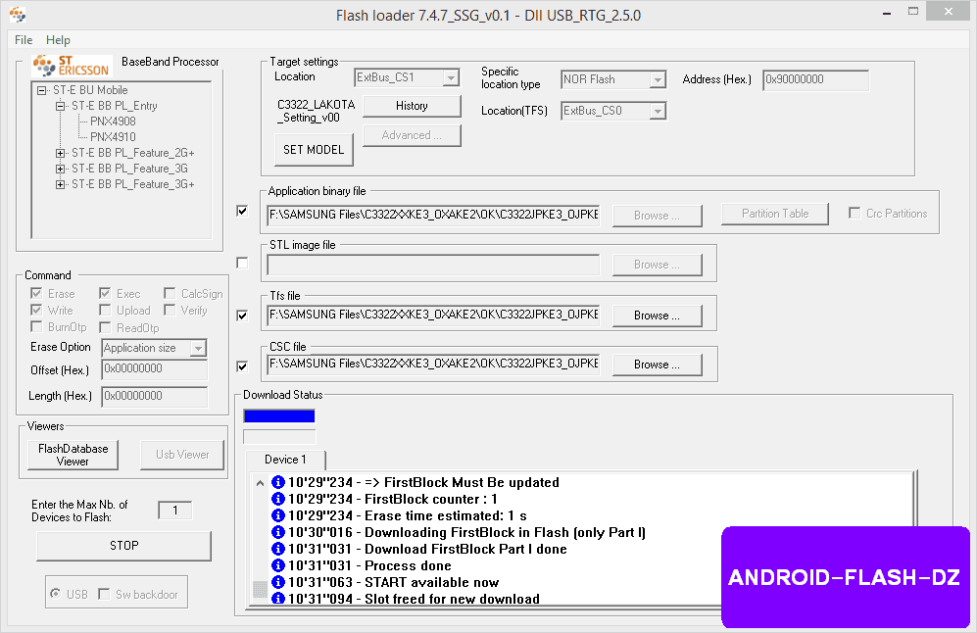Viewport: 977px width, 633px height.
Task: Click info icon beside 'Process done' message
Action: 277,565
